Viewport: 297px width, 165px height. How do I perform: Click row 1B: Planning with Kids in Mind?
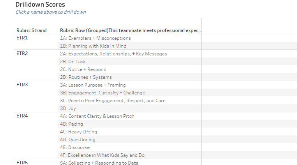93,46
